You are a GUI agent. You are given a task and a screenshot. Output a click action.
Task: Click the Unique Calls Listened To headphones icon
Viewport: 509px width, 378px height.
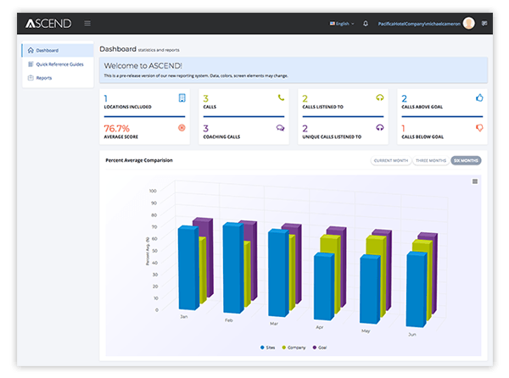pos(380,127)
